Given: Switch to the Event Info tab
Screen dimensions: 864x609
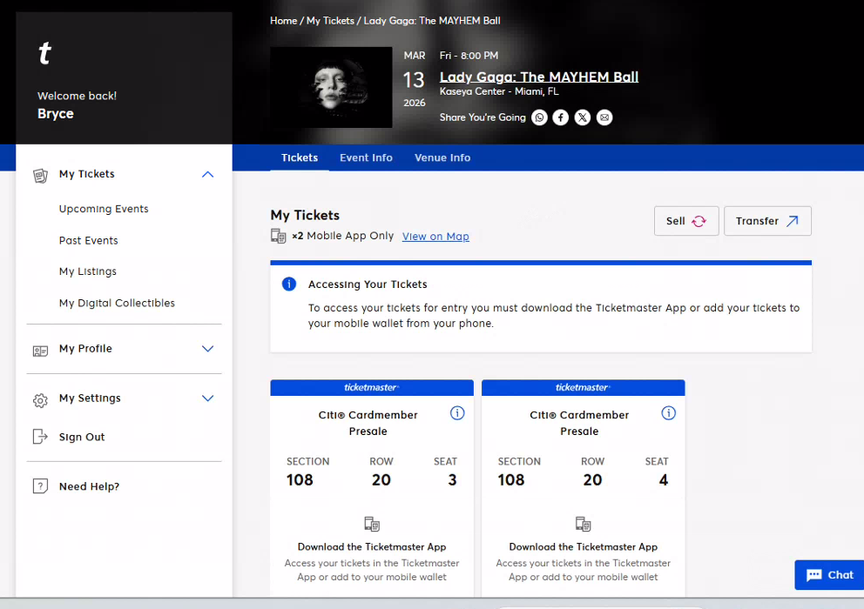Looking at the screenshot, I should (x=366, y=157).
